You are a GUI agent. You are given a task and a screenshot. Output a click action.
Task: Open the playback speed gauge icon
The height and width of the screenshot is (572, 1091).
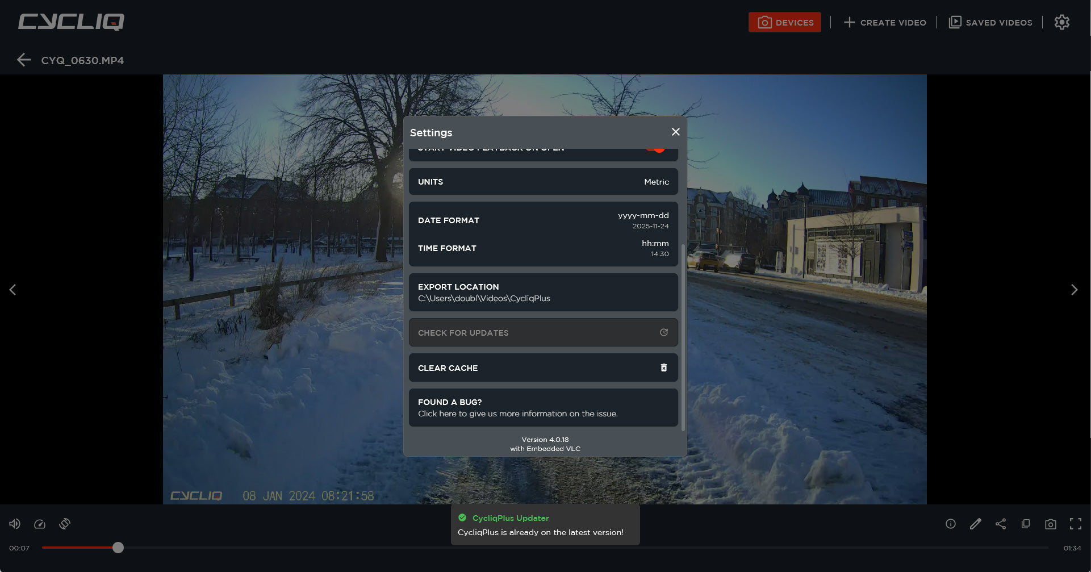point(40,524)
